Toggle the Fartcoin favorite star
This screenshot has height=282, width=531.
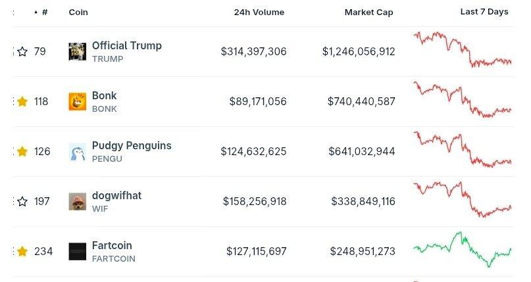(22, 251)
